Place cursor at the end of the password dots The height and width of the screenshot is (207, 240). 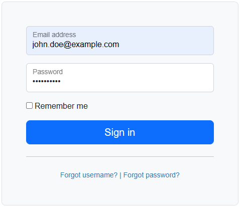(x=61, y=81)
